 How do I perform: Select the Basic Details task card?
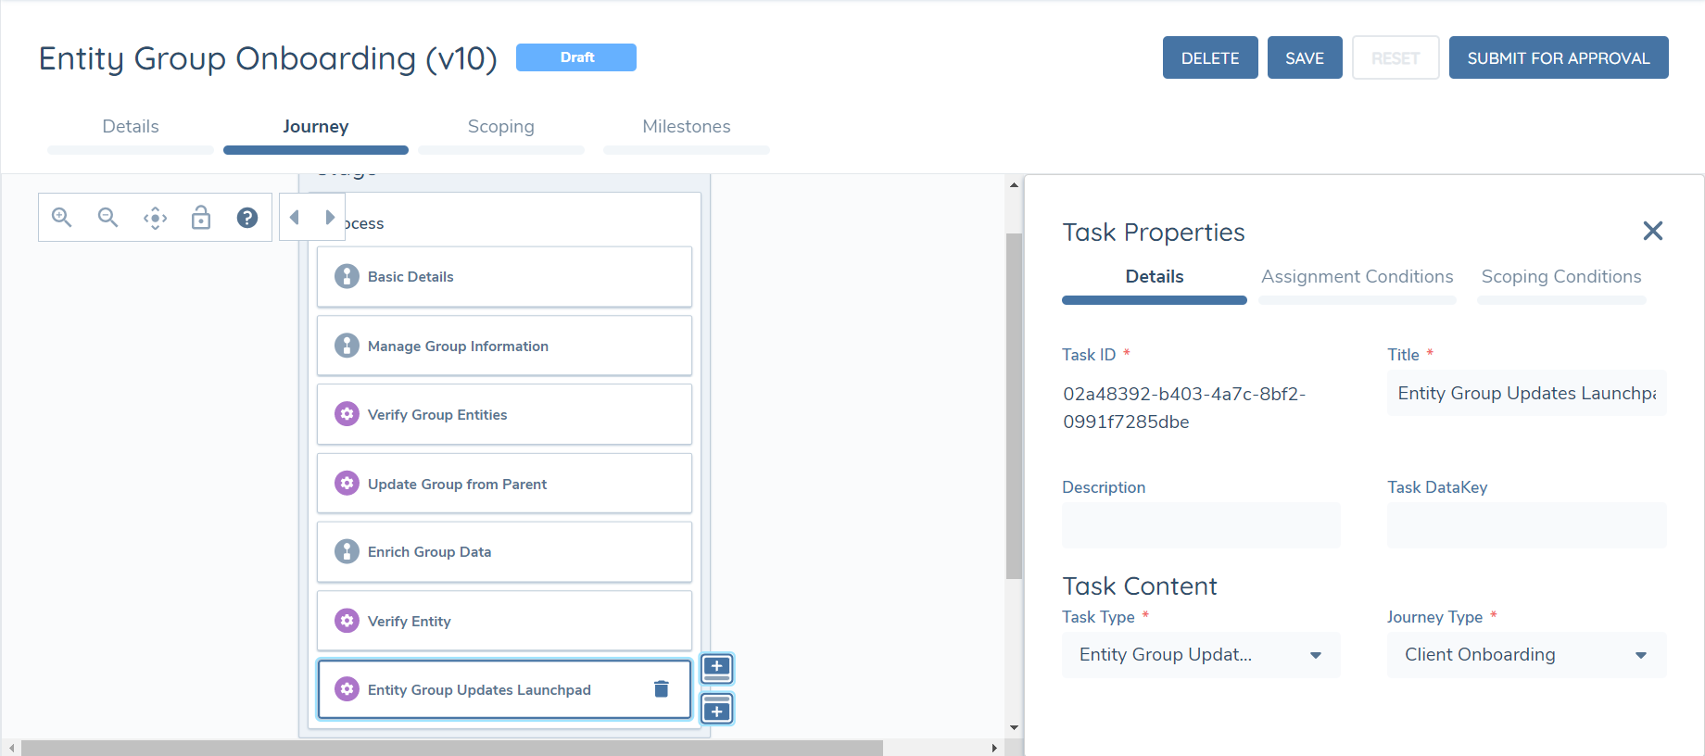[504, 276]
